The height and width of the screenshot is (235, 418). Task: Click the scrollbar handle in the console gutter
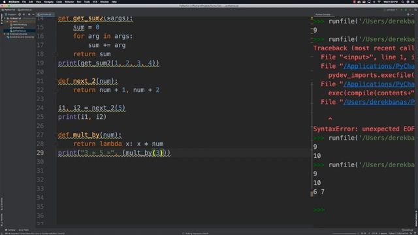[x=312, y=194]
